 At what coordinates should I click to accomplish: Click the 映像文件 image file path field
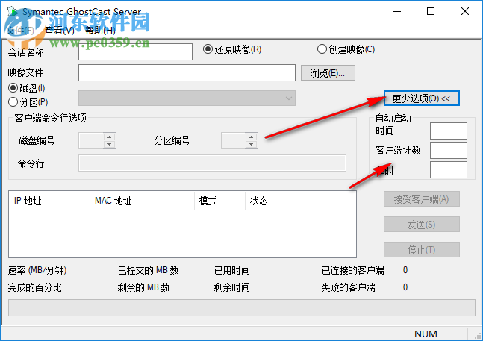click(187, 72)
